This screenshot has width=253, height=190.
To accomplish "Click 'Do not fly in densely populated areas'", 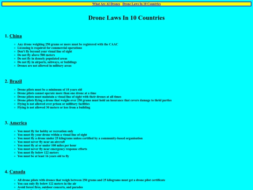I will pos(42,59).
